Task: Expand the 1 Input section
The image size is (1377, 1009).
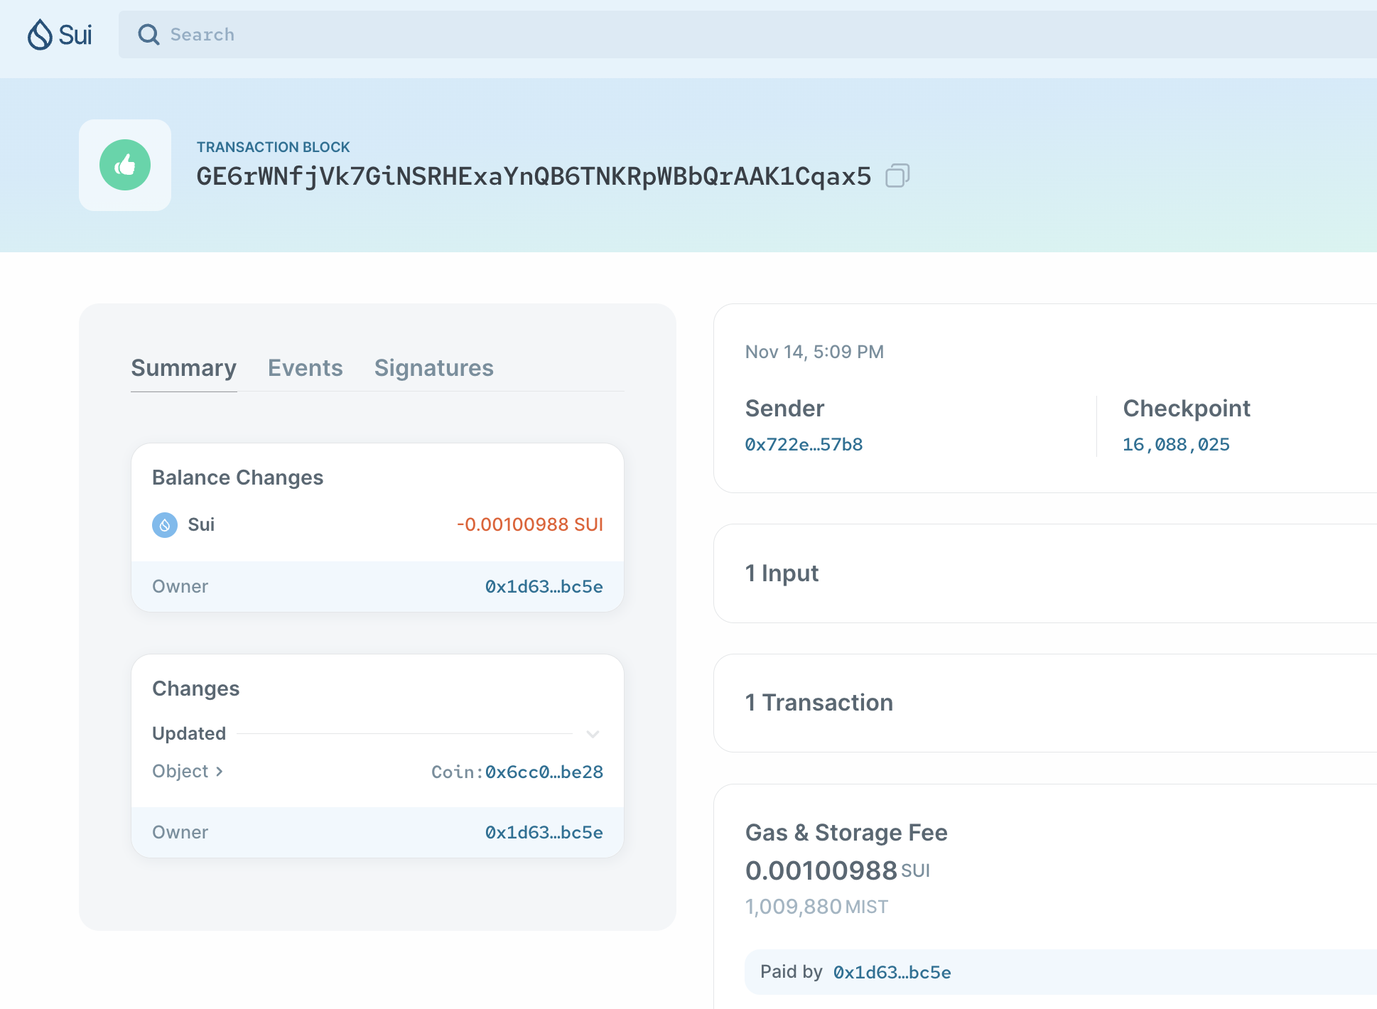Action: point(782,573)
